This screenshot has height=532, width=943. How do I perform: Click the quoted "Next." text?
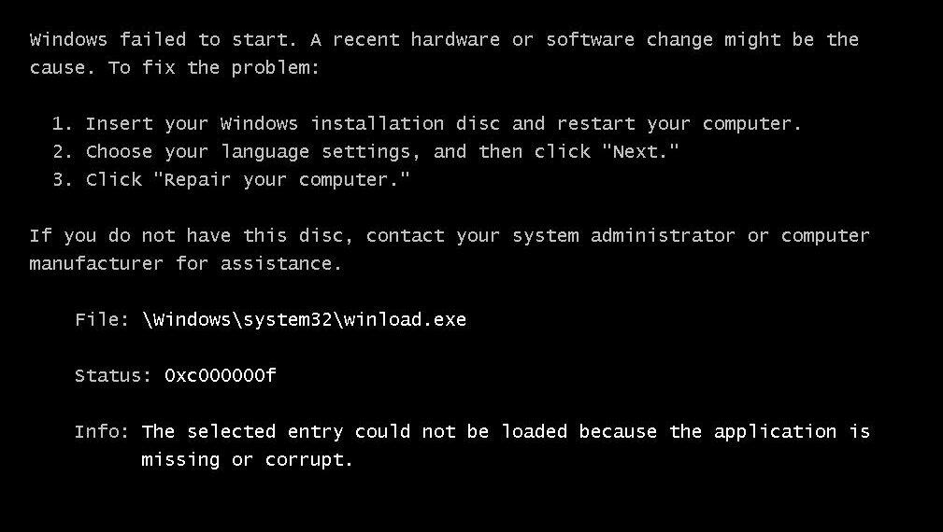point(640,150)
